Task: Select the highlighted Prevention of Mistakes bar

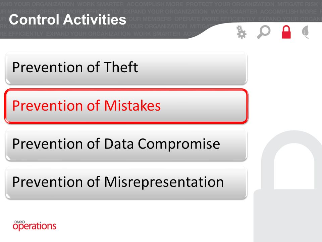Action: 126,106
